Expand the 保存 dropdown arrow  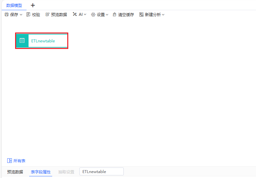pos(21,15)
